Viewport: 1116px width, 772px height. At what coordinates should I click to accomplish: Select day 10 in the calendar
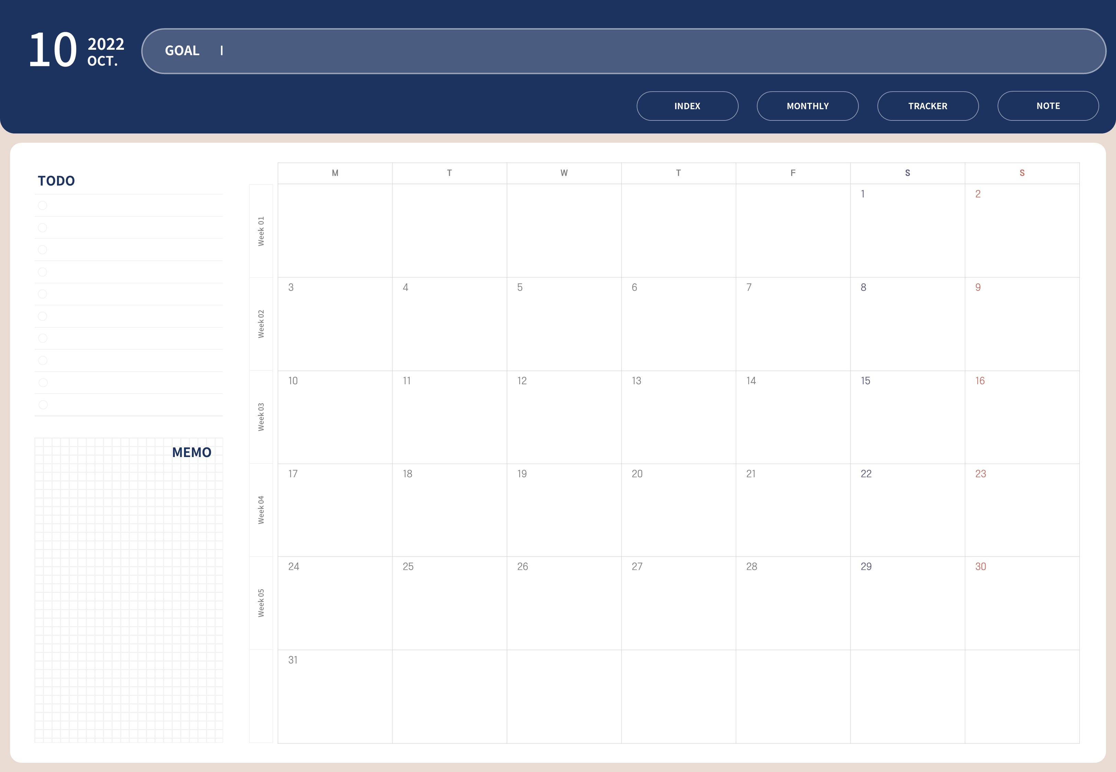tap(335, 418)
